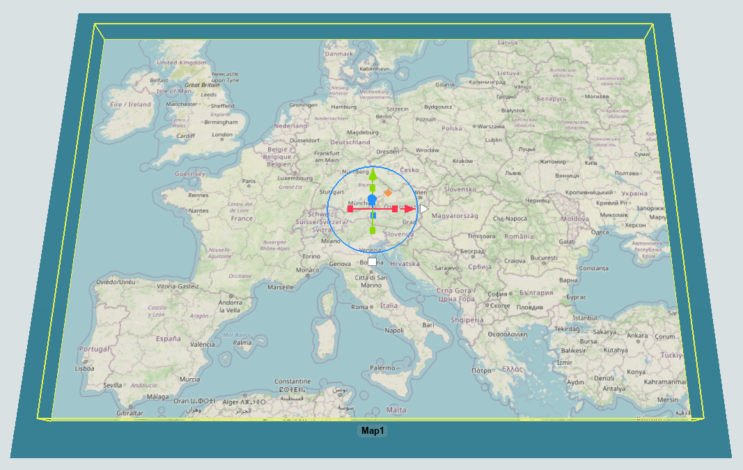Click the blue rotation ring at its bottom

point(372,253)
